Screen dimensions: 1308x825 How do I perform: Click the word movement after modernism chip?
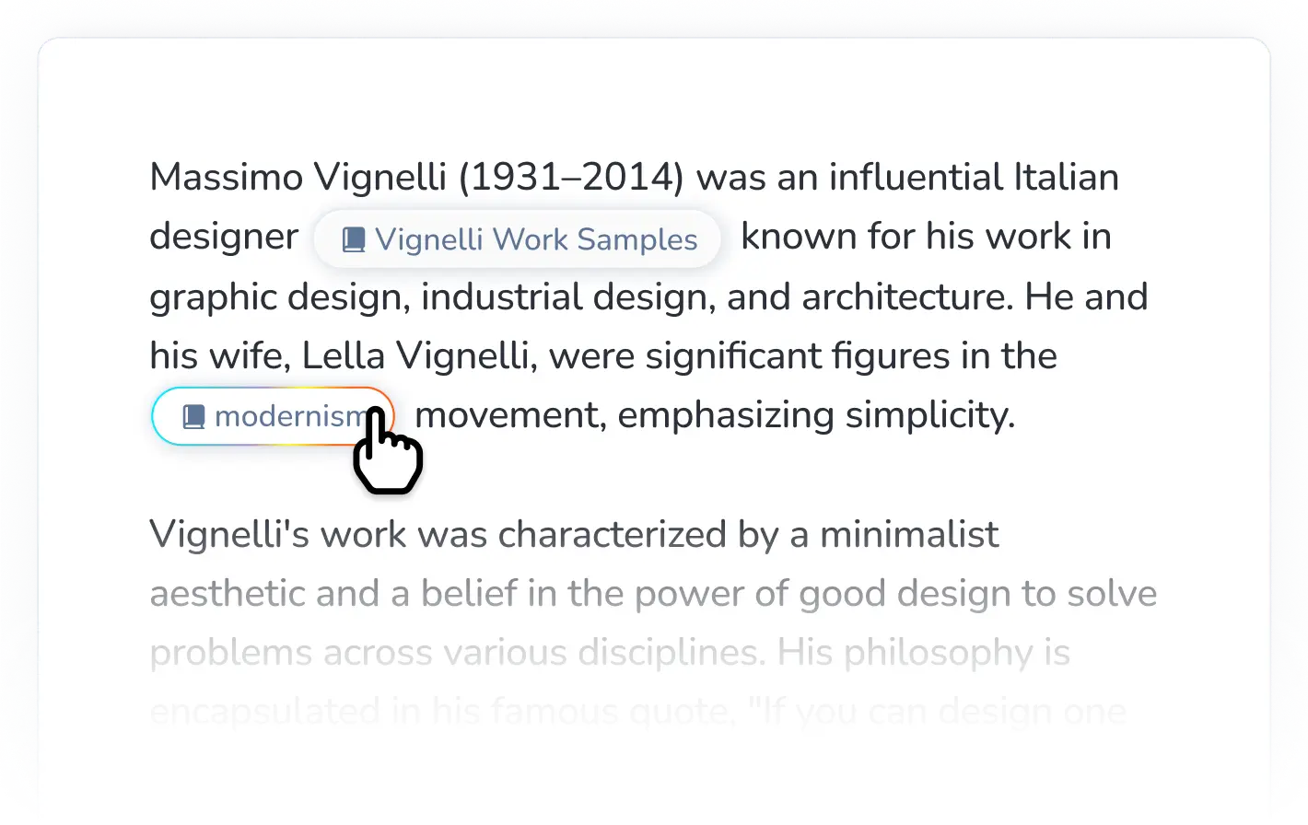[x=509, y=415]
